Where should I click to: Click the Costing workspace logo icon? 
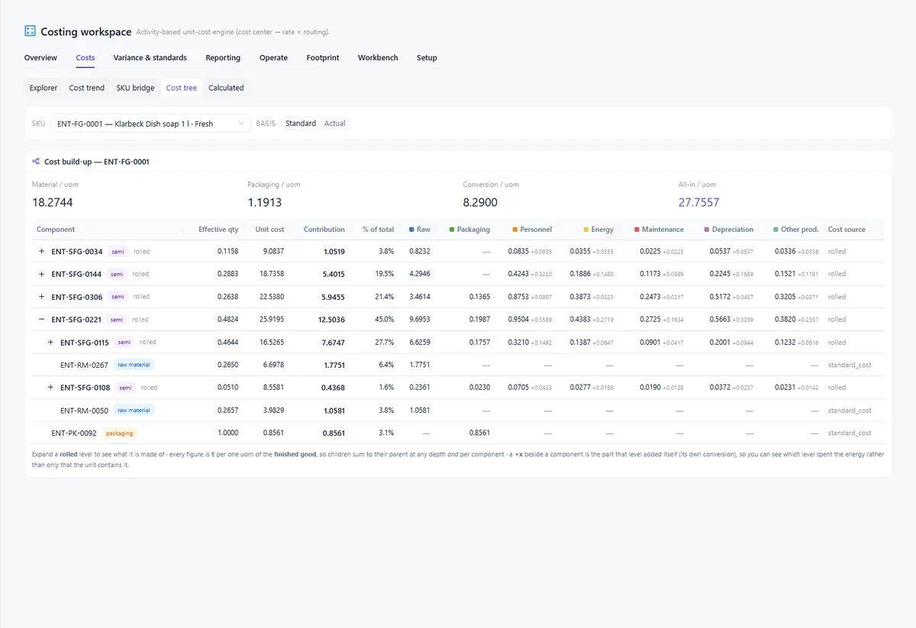tap(30, 31)
